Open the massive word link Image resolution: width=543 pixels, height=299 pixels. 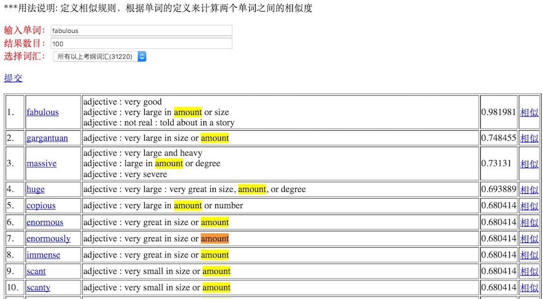pos(41,163)
